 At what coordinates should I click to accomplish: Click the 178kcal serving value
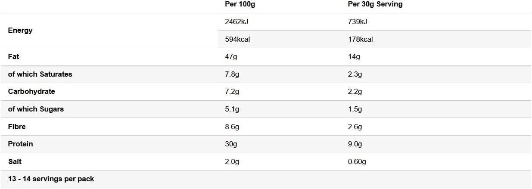(361, 39)
